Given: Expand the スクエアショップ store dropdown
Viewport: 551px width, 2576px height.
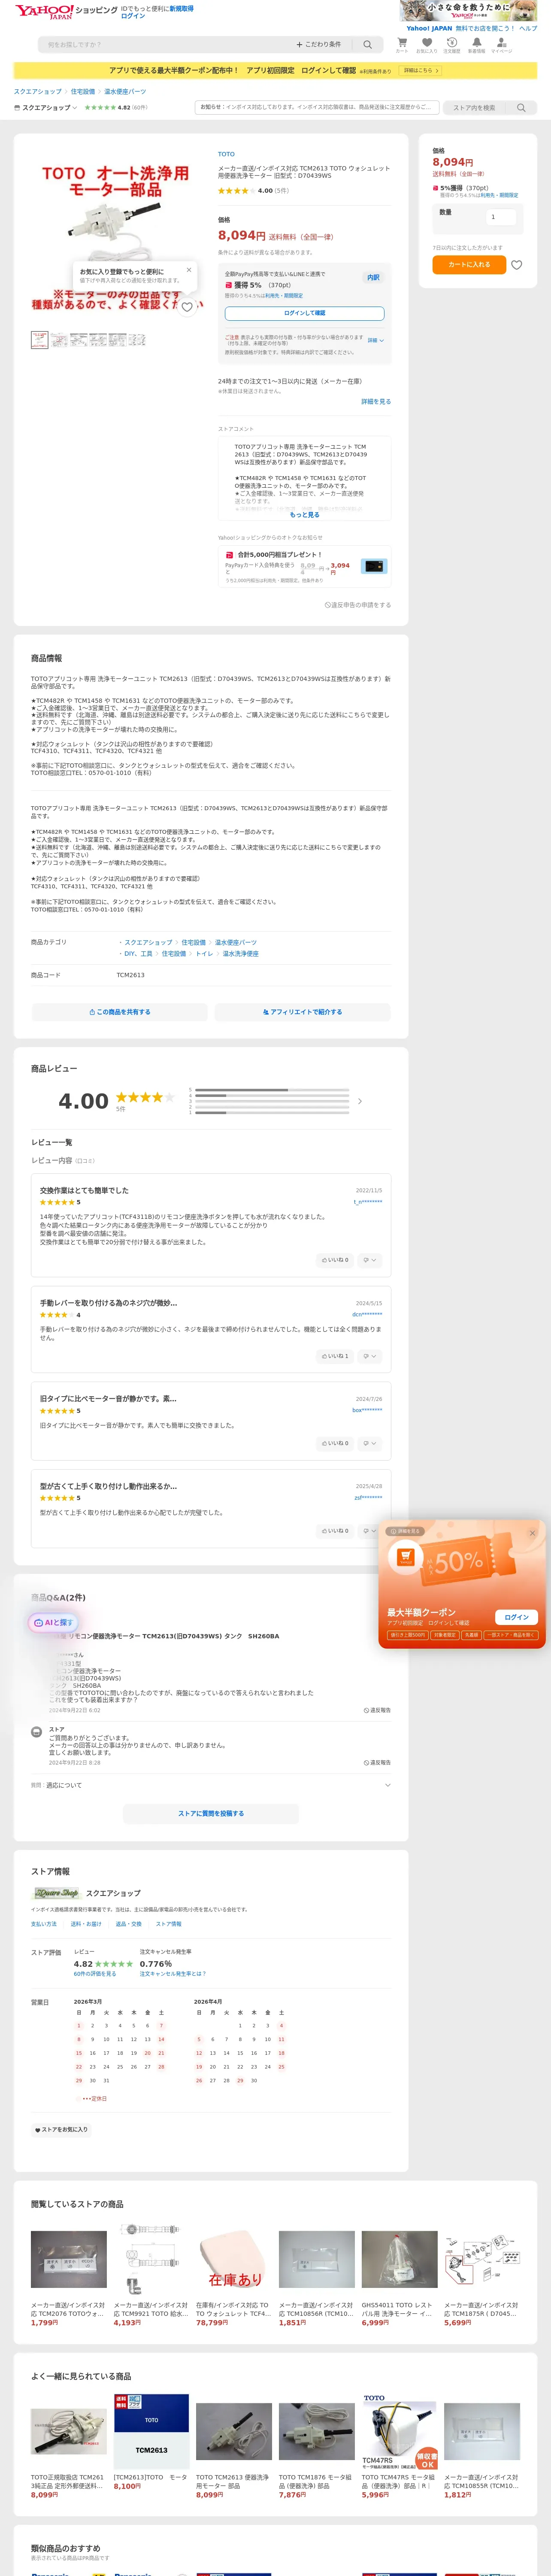Looking at the screenshot, I should click(x=46, y=108).
